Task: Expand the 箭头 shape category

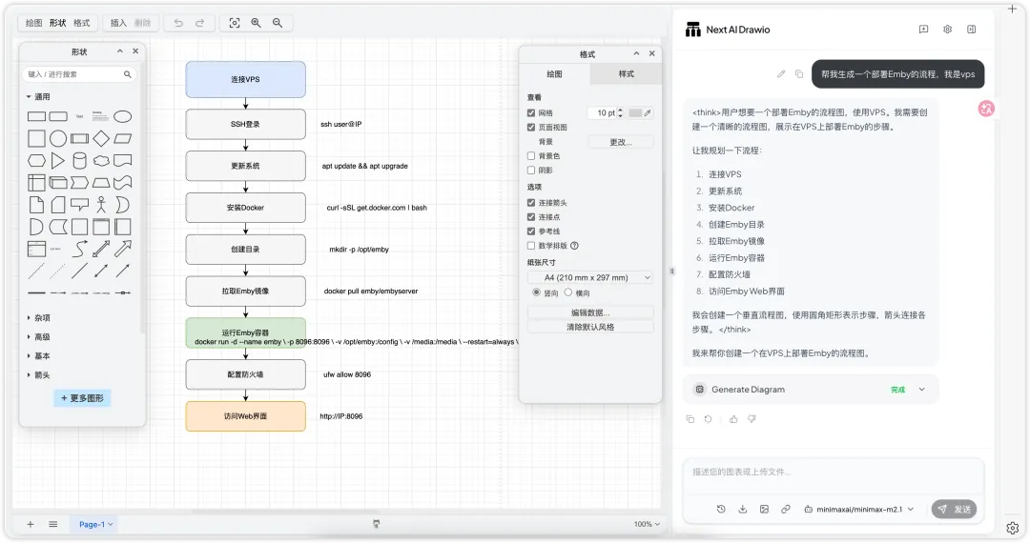Action: pos(29,375)
